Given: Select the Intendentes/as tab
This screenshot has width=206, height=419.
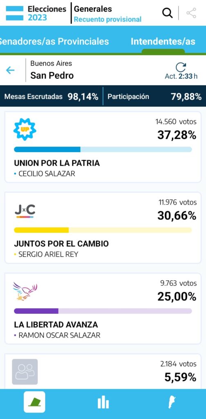Looking at the screenshot, I should tap(163, 41).
